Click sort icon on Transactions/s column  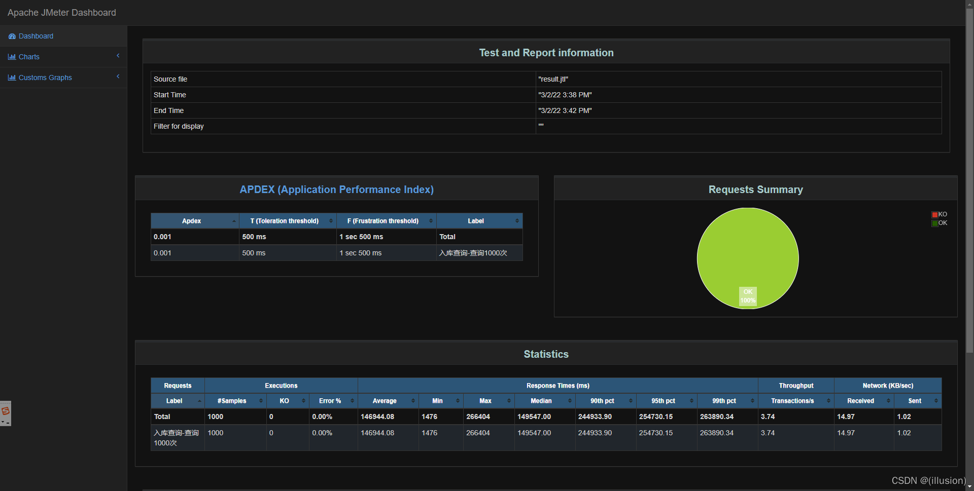[828, 401]
